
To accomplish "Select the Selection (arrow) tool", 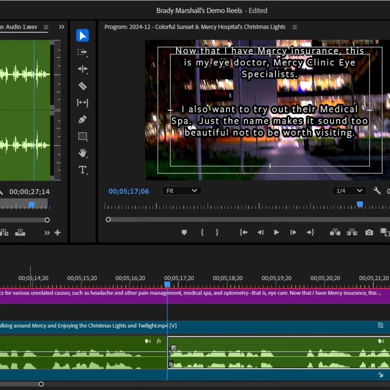I will tap(83, 35).
